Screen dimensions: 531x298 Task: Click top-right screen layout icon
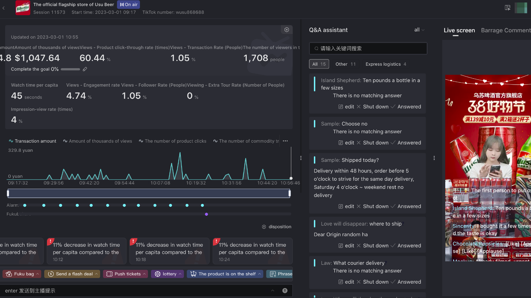pos(507,8)
